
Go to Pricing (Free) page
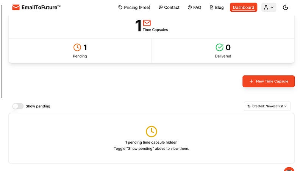(134, 7)
